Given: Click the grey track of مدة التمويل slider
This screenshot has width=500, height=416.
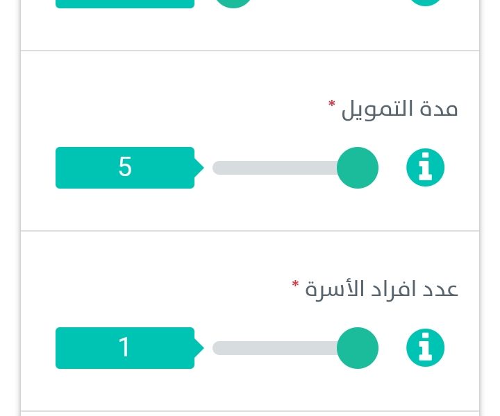Looking at the screenshot, I should pos(276,167).
